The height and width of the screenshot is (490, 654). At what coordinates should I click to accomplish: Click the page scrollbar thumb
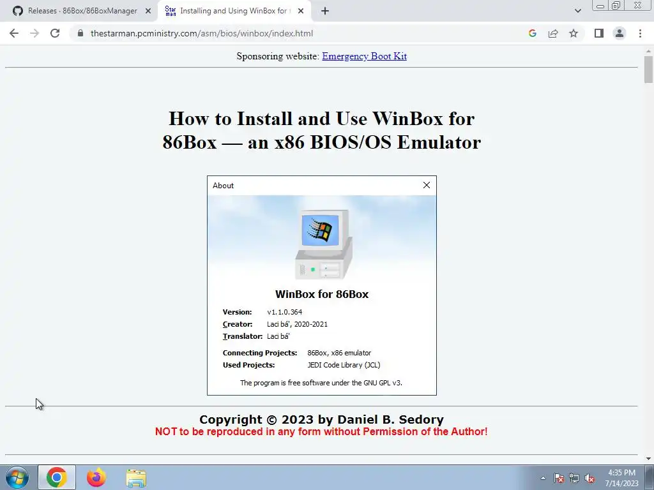(x=648, y=69)
